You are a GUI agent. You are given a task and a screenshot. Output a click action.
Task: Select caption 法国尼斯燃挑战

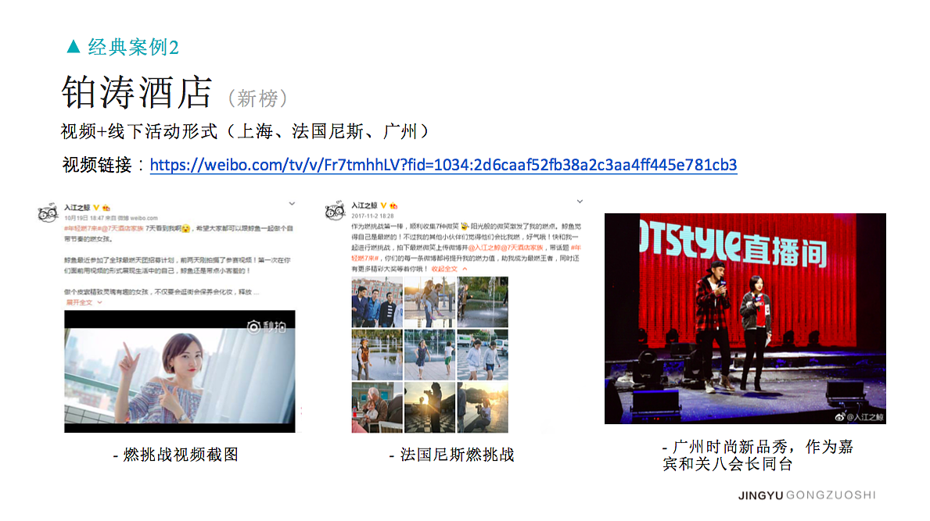(457, 455)
